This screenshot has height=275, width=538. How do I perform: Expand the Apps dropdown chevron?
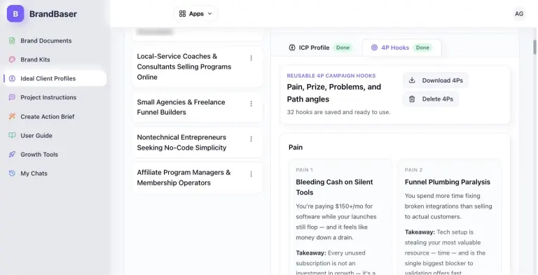click(x=210, y=14)
